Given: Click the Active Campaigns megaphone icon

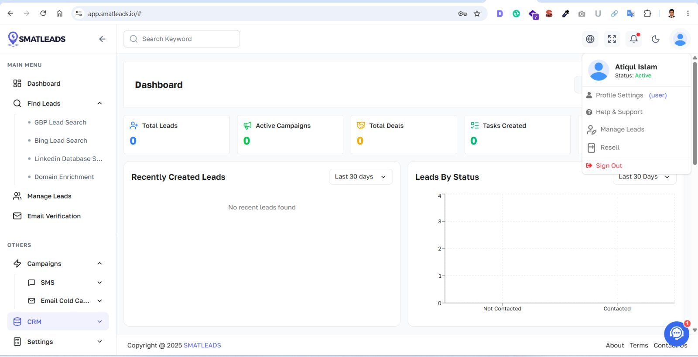Looking at the screenshot, I should (x=247, y=126).
